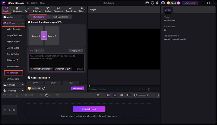The height and width of the screenshot is (125, 217).
Task: Toggle the timeline magnetic snap icon
Action: pyautogui.click(x=115, y=95)
